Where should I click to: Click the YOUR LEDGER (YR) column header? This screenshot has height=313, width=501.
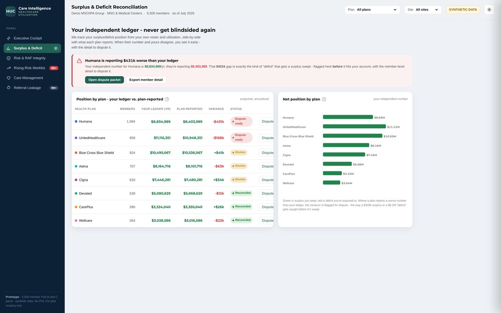(156, 109)
